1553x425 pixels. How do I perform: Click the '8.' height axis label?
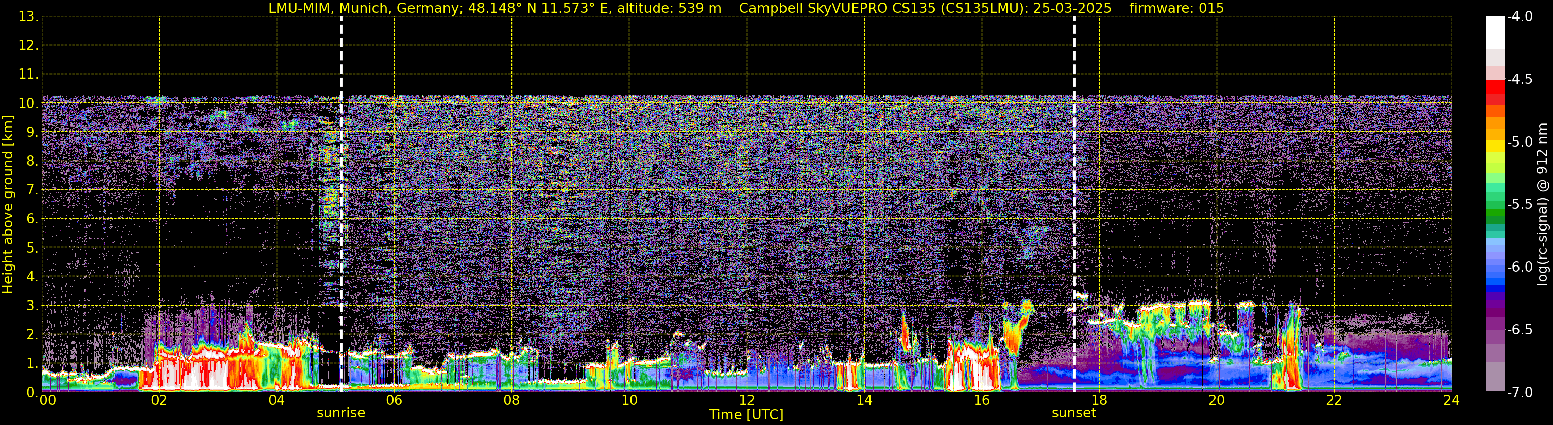[x=32, y=162]
